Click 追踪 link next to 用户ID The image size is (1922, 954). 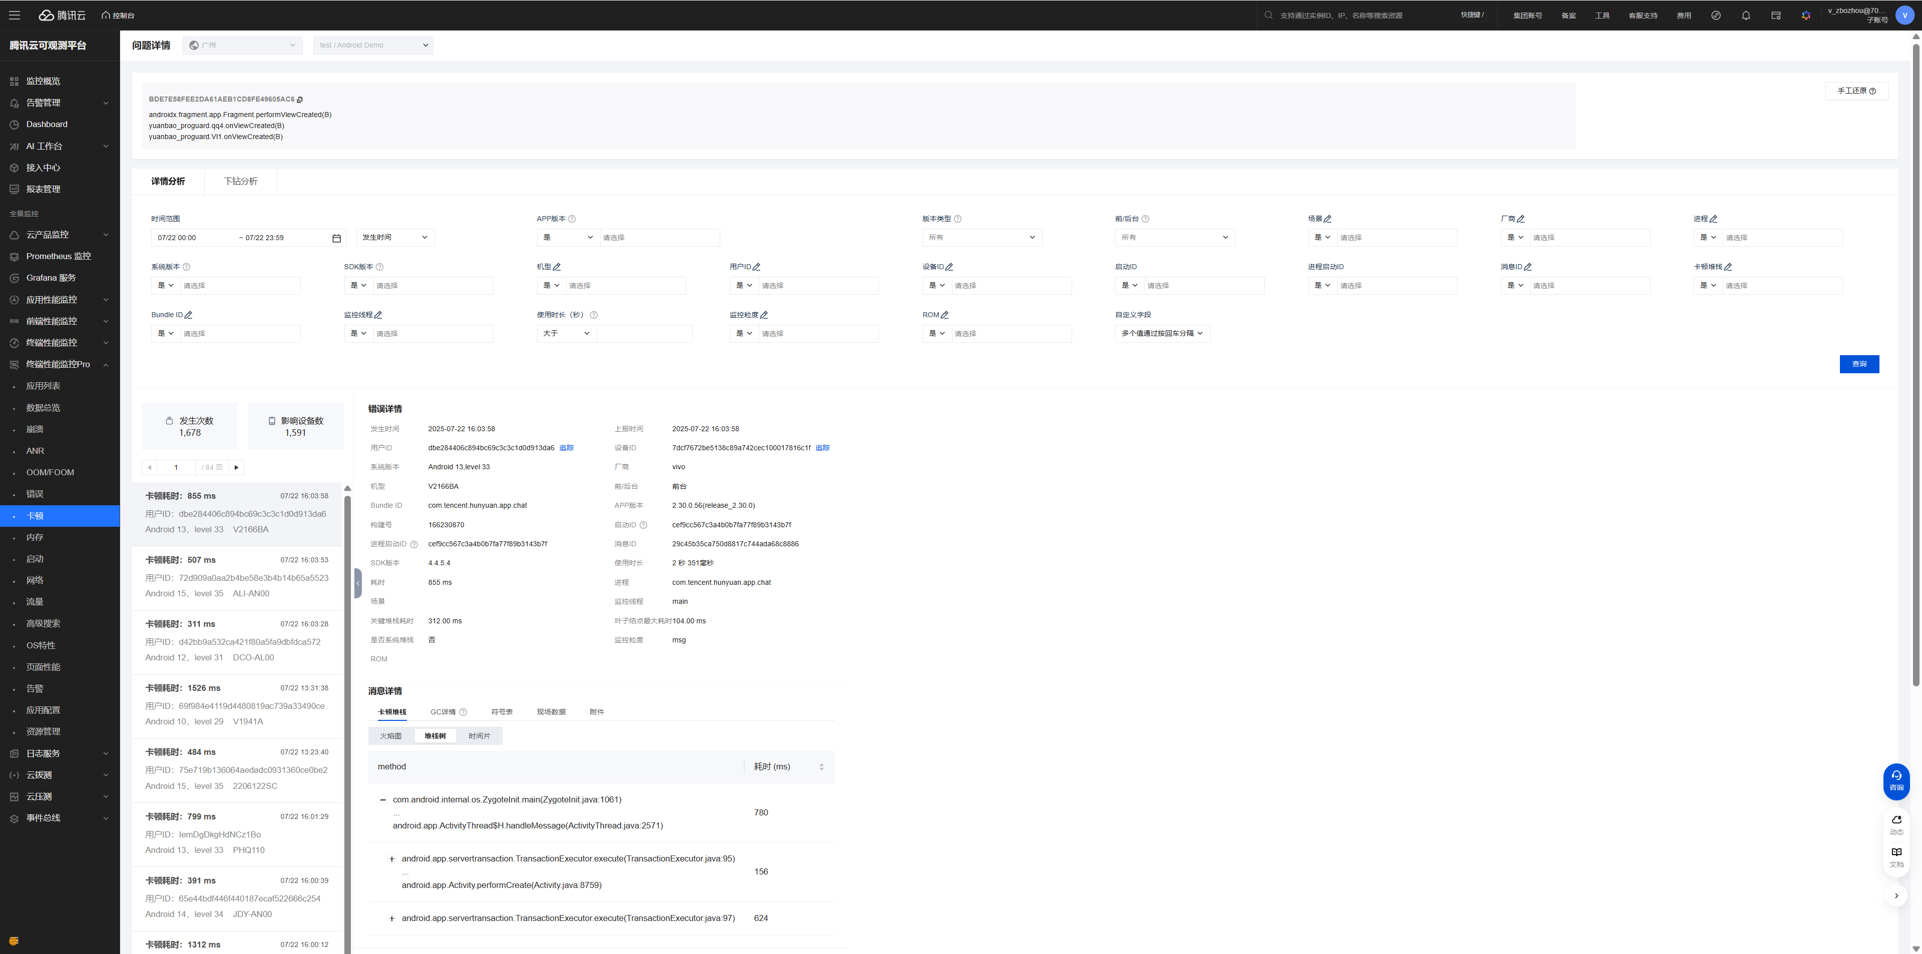tap(566, 448)
